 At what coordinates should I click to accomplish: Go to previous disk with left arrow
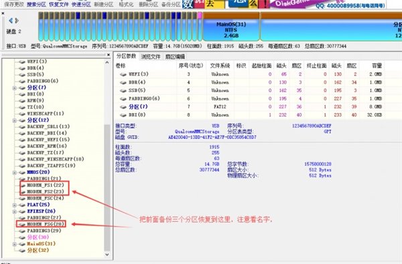(11, 21)
